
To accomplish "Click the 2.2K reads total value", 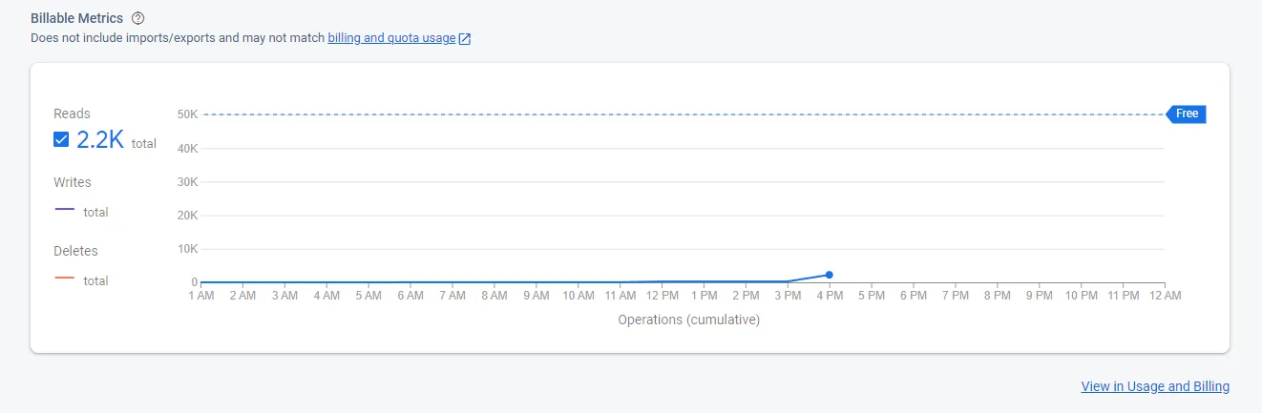I will click(x=100, y=140).
